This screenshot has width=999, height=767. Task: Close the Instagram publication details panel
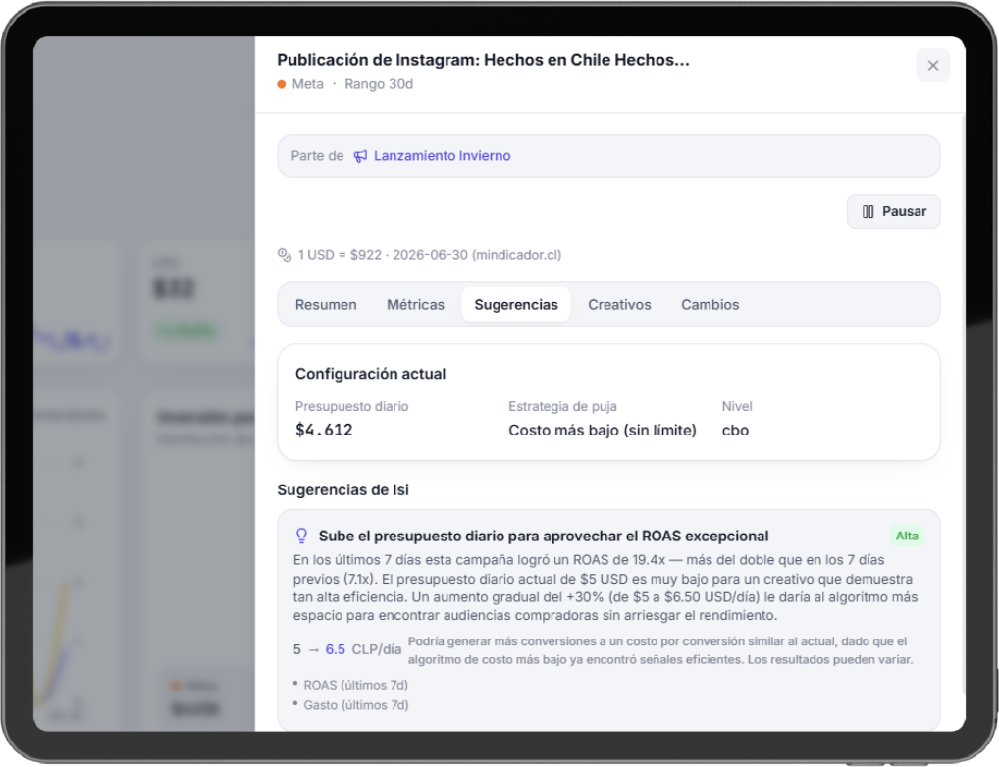point(932,66)
